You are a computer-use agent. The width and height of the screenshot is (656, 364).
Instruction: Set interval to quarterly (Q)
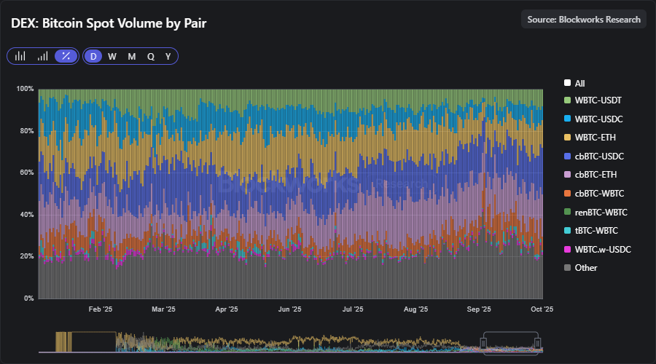tap(150, 56)
